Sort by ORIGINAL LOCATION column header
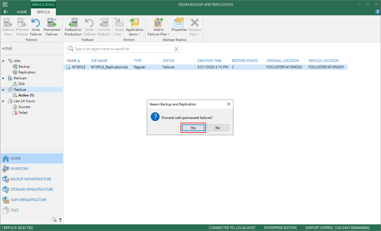This screenshot has width=381, height=231. [x=283, y=61]
